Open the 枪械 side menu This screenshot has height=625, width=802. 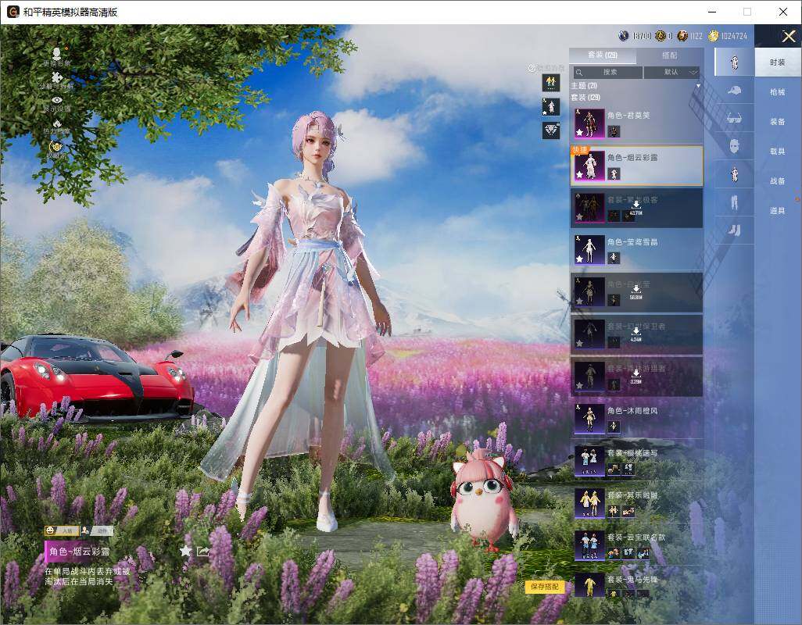point(778,92)
